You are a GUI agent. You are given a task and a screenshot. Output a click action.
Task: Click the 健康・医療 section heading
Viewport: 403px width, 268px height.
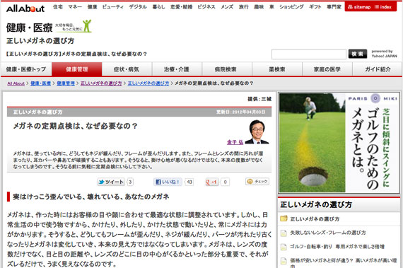29,28
